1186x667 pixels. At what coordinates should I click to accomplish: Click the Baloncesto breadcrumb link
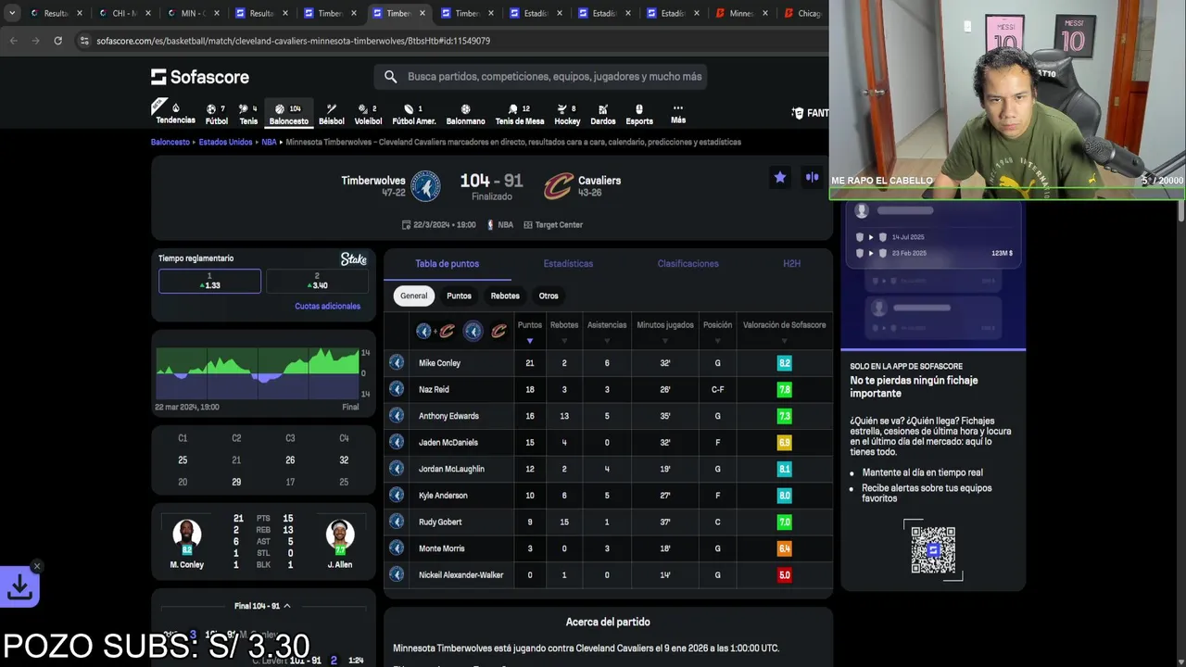coord(170,143)
